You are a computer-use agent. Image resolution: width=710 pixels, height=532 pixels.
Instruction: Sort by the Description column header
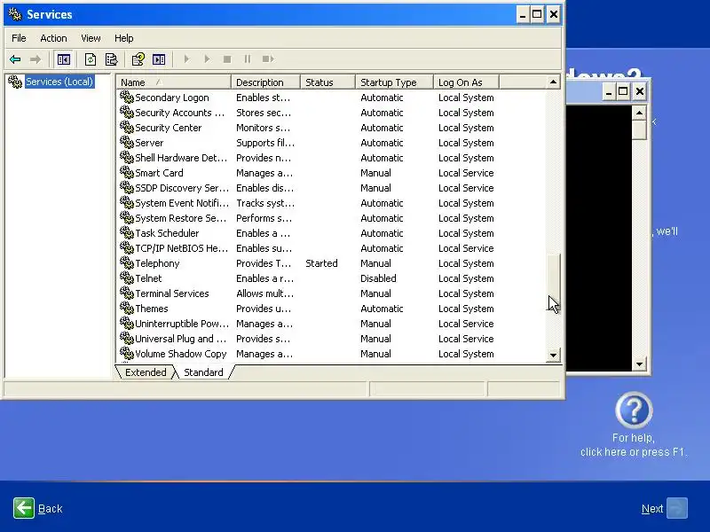(265, 82)
